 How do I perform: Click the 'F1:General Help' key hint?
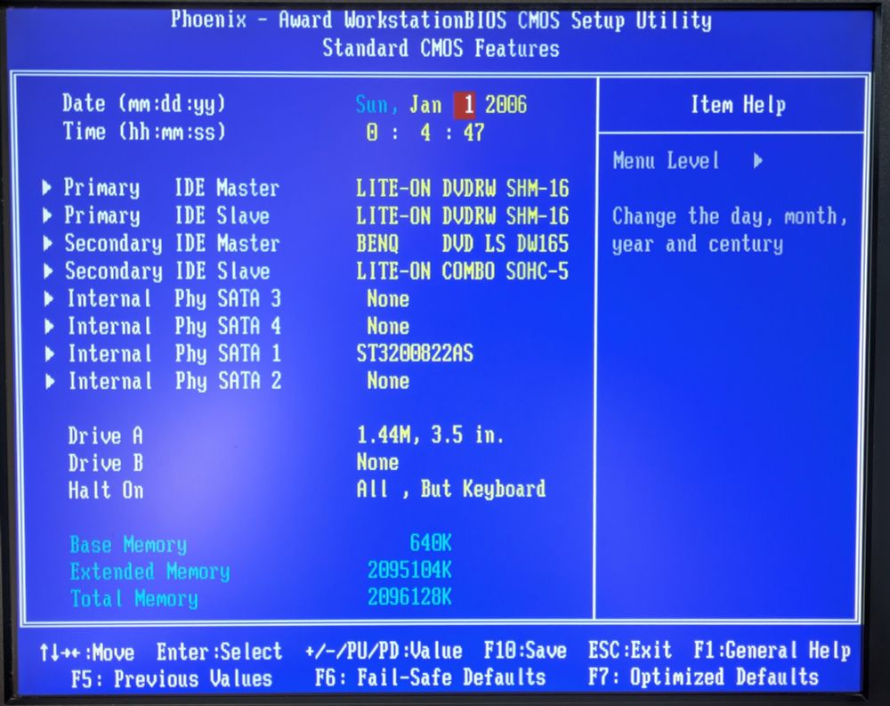tap(772, 650)
